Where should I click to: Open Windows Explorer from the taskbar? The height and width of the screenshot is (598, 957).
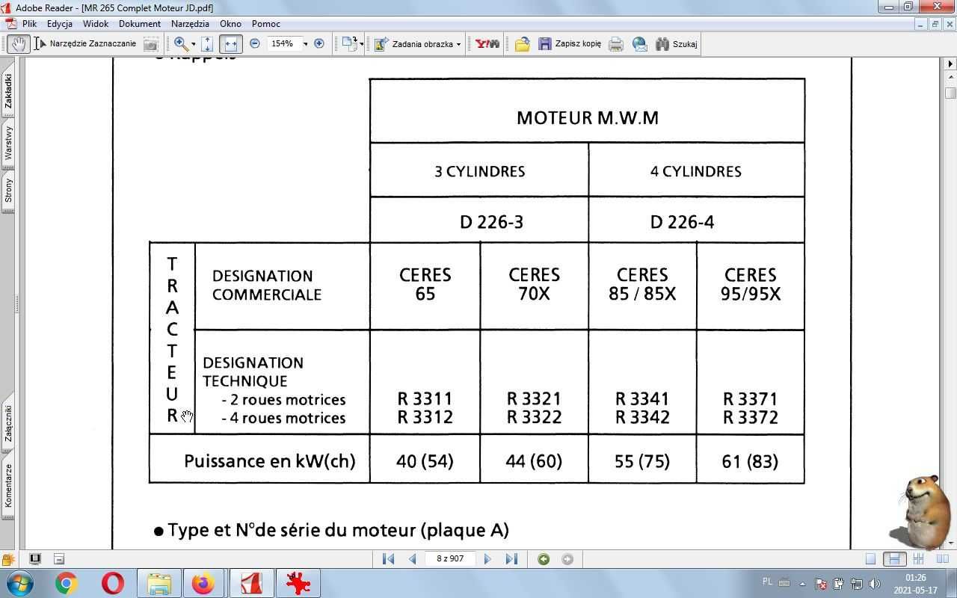click(159, 583)
